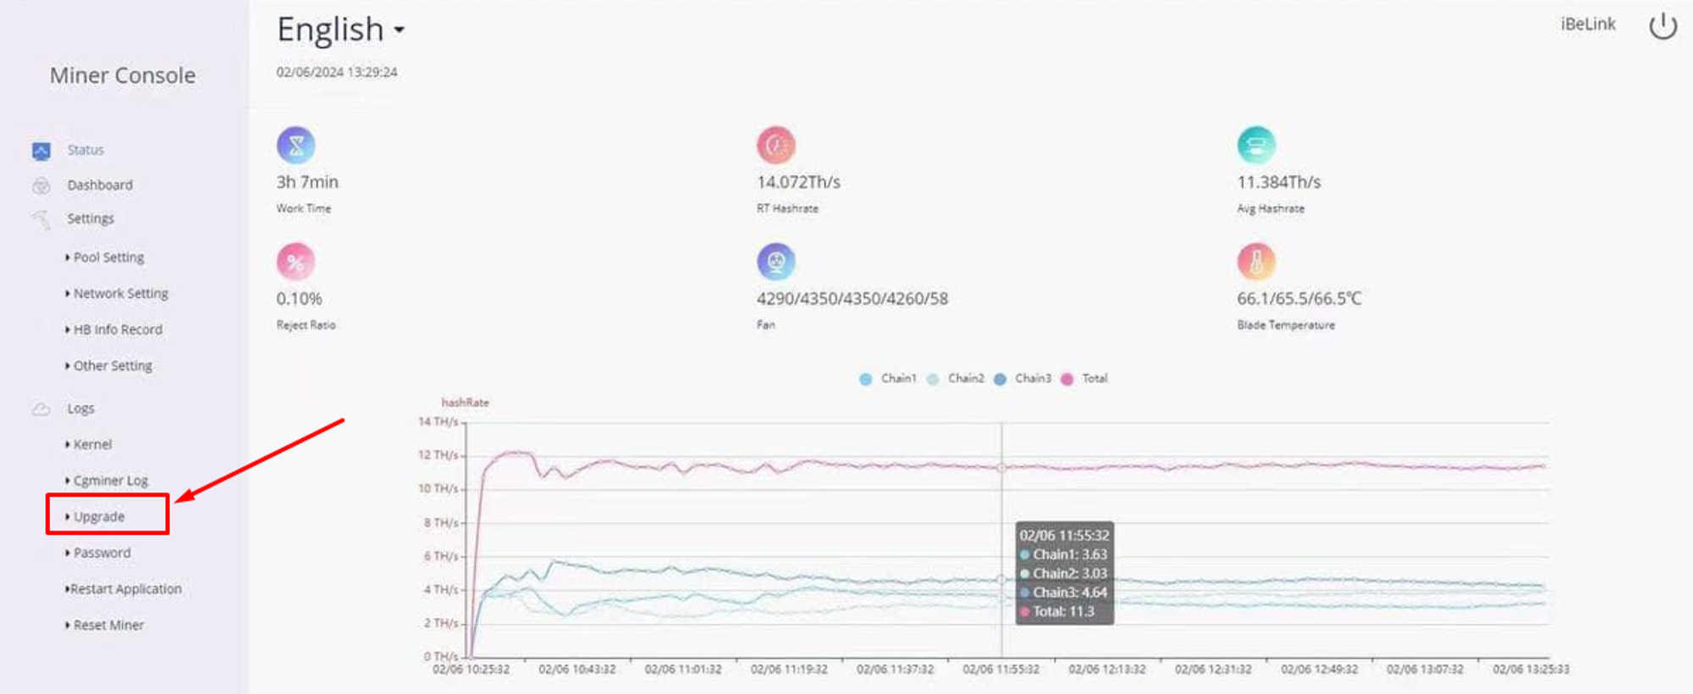This screenshot has width=1693, height=694.
Task: Click the Reject Ratio percent icon
Action: tap(295, 262)
